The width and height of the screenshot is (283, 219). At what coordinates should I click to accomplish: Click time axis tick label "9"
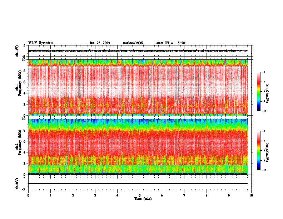point(229,195)
